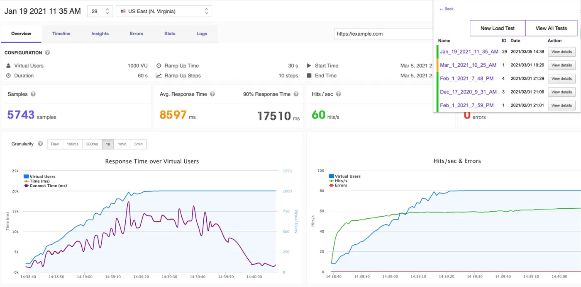The width and height of the screenshot is (581, 287).
Task: Select 1s granularity
Action: point(108,144)
